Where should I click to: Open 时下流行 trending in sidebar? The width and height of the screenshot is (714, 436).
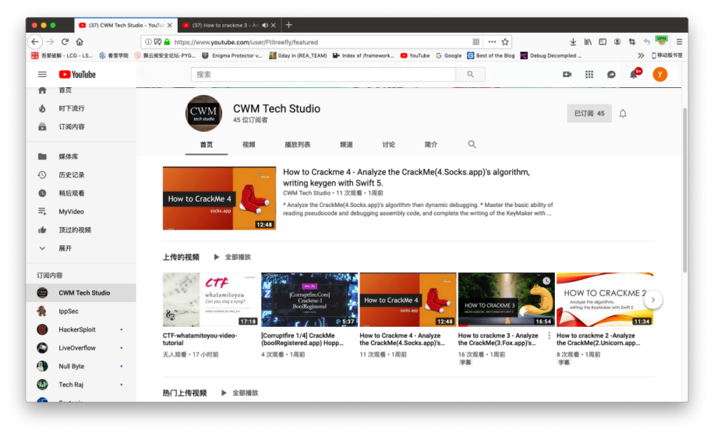point(80,108)
